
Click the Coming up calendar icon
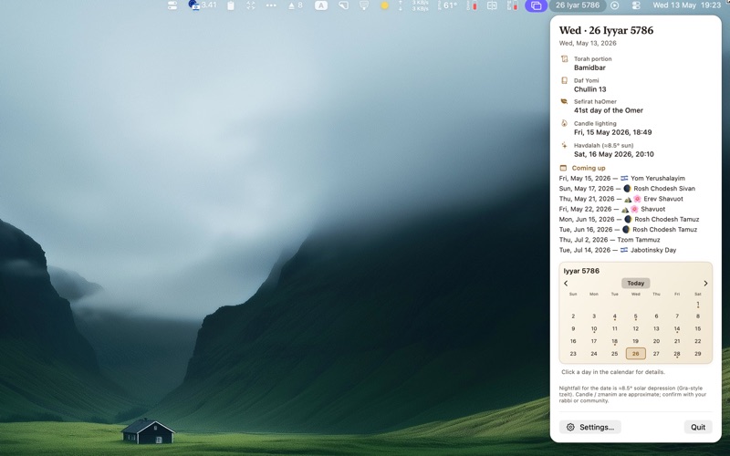click(563, 168)
